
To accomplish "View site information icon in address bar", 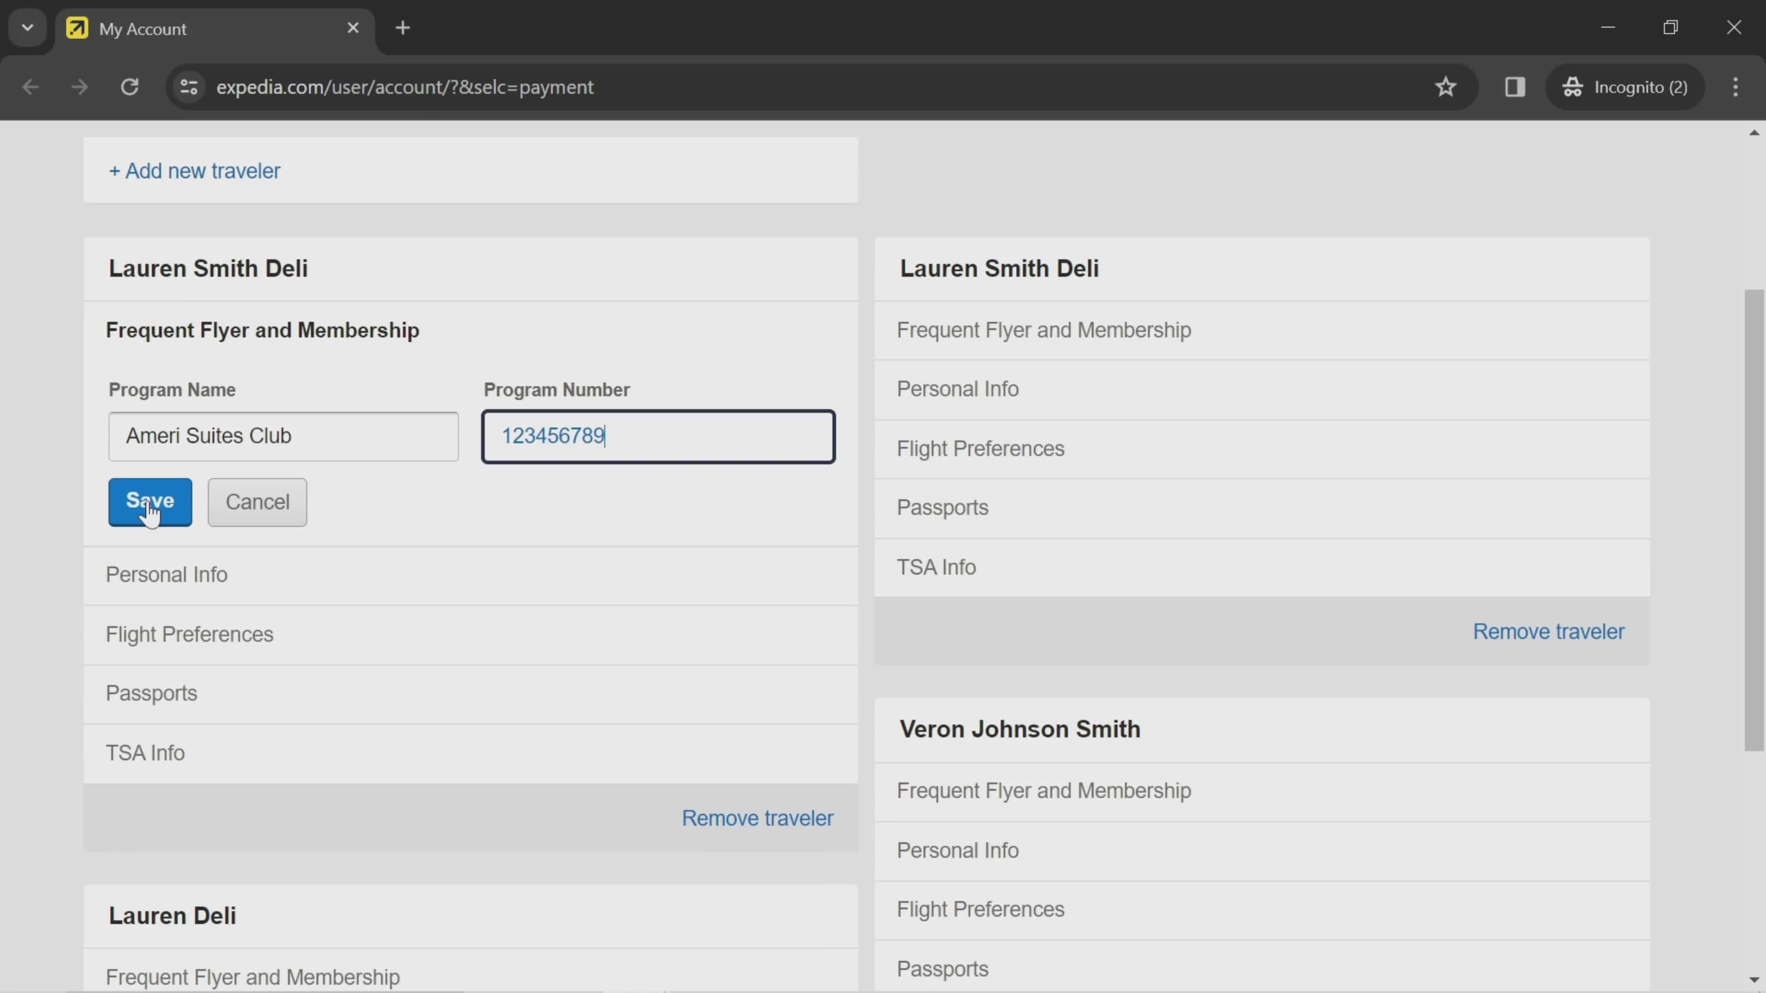I will (x=189, y=87).
